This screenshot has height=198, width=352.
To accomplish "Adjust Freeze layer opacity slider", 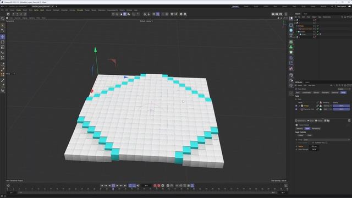I will tap(341, 106).
